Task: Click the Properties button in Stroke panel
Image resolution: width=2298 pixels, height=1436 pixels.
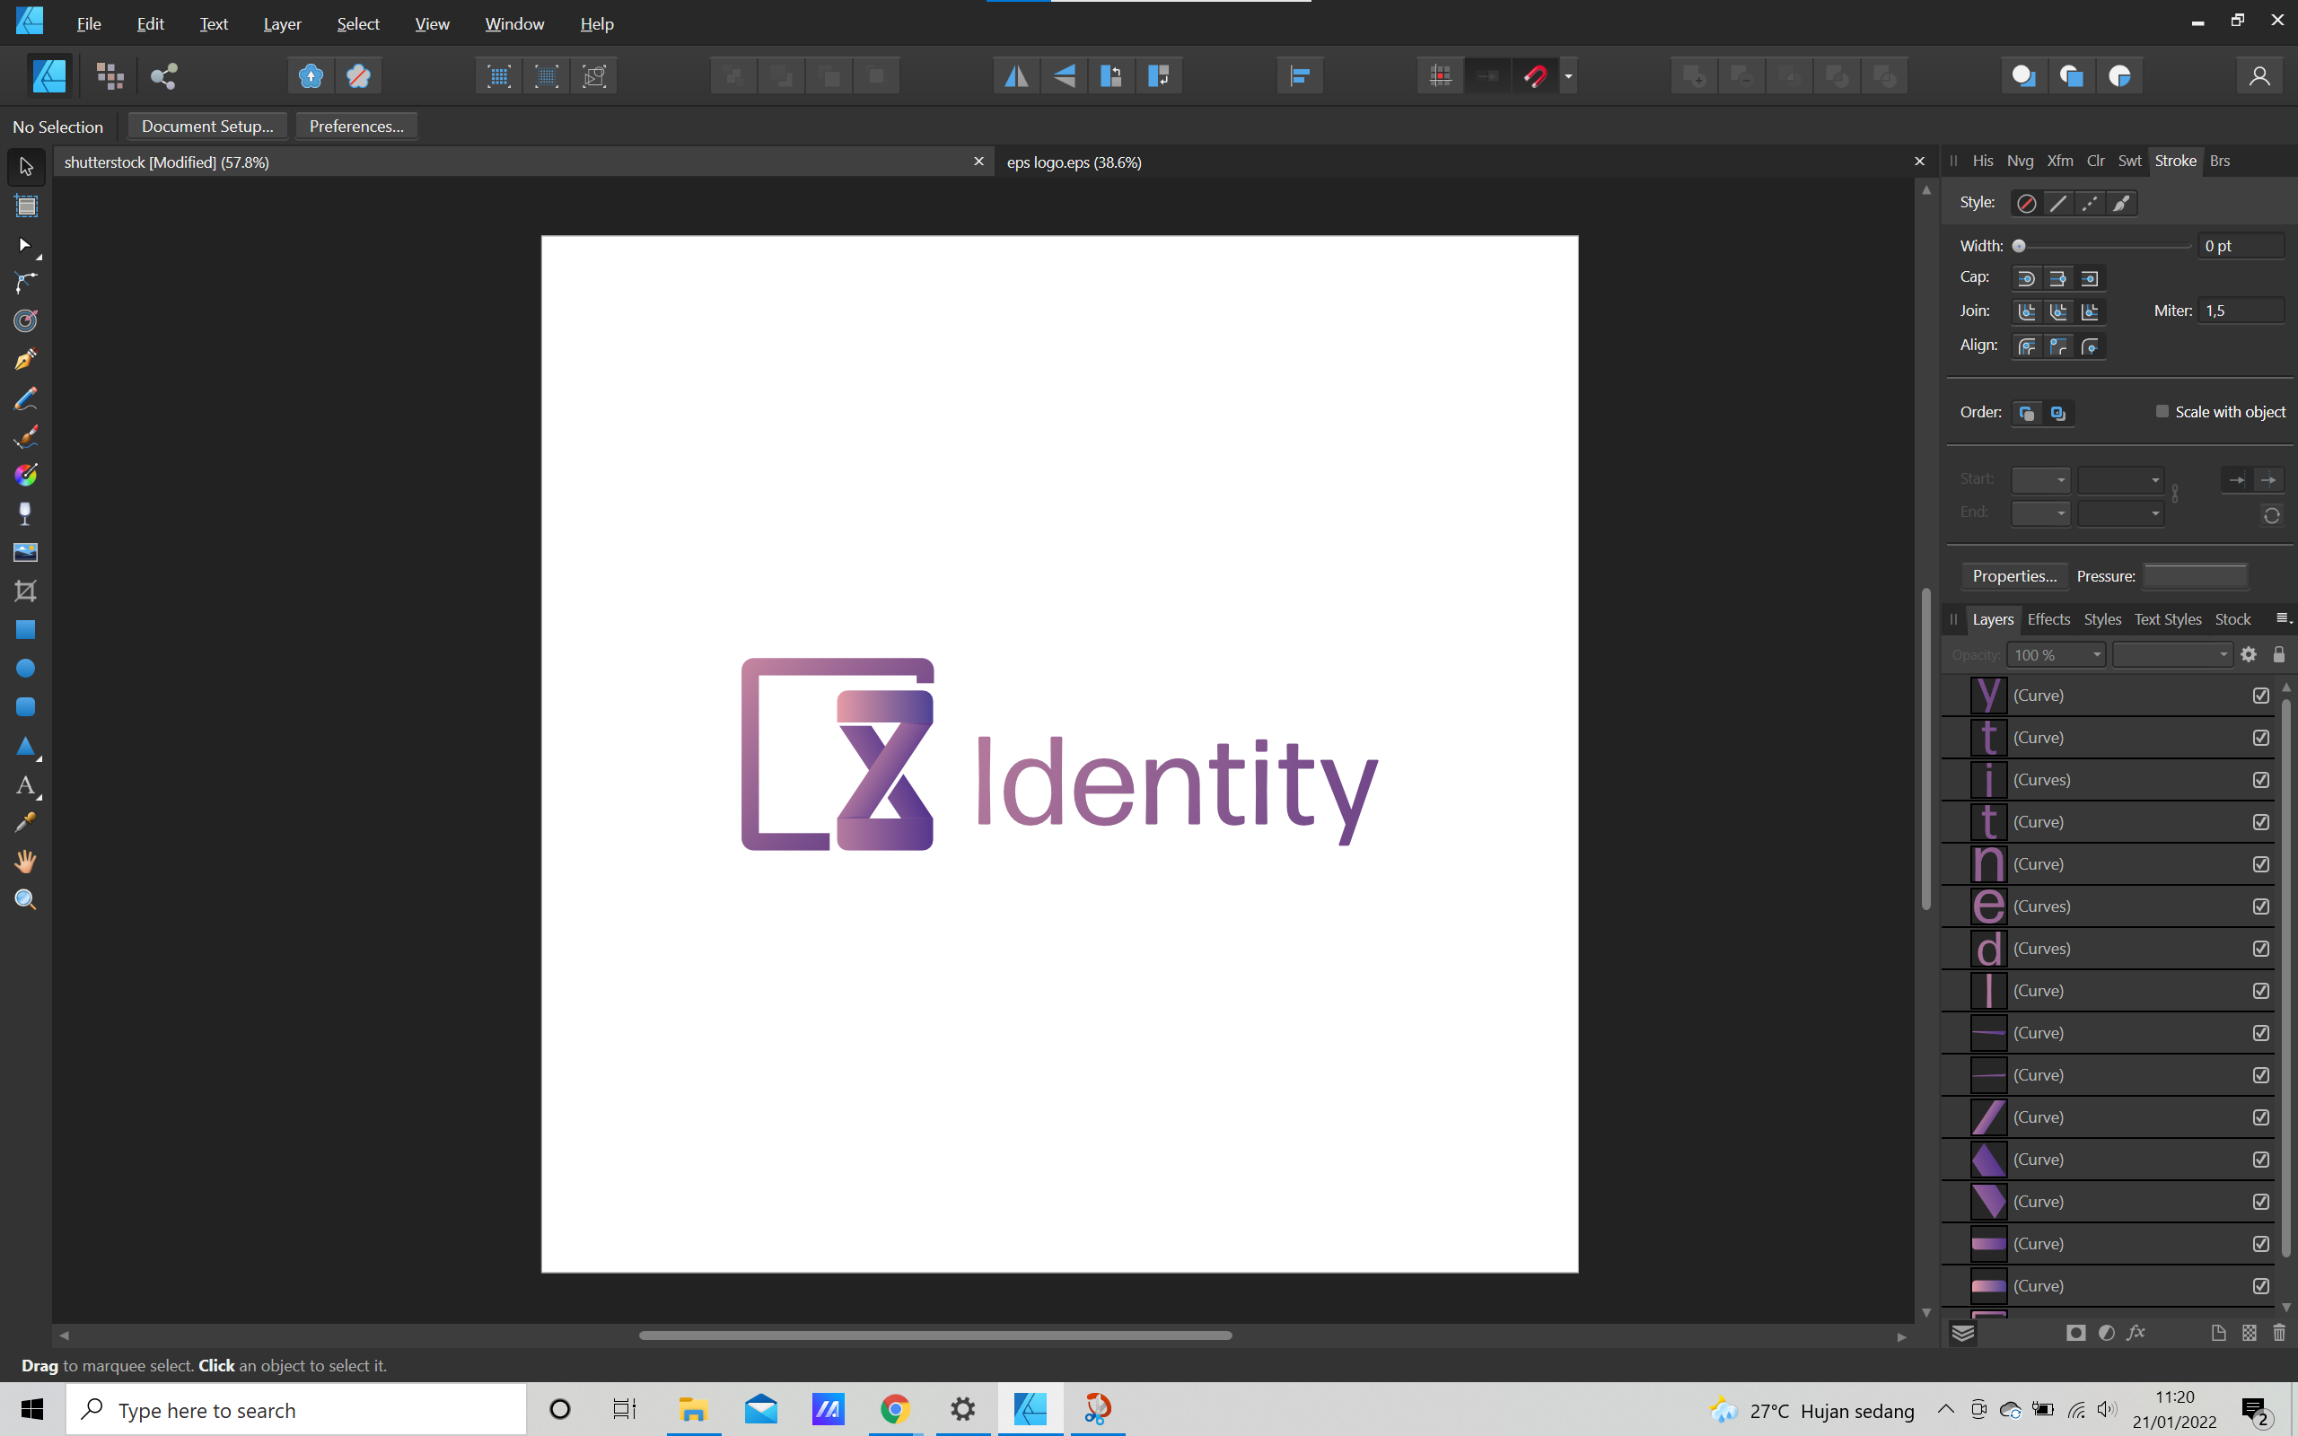Action: point(2014,575)
